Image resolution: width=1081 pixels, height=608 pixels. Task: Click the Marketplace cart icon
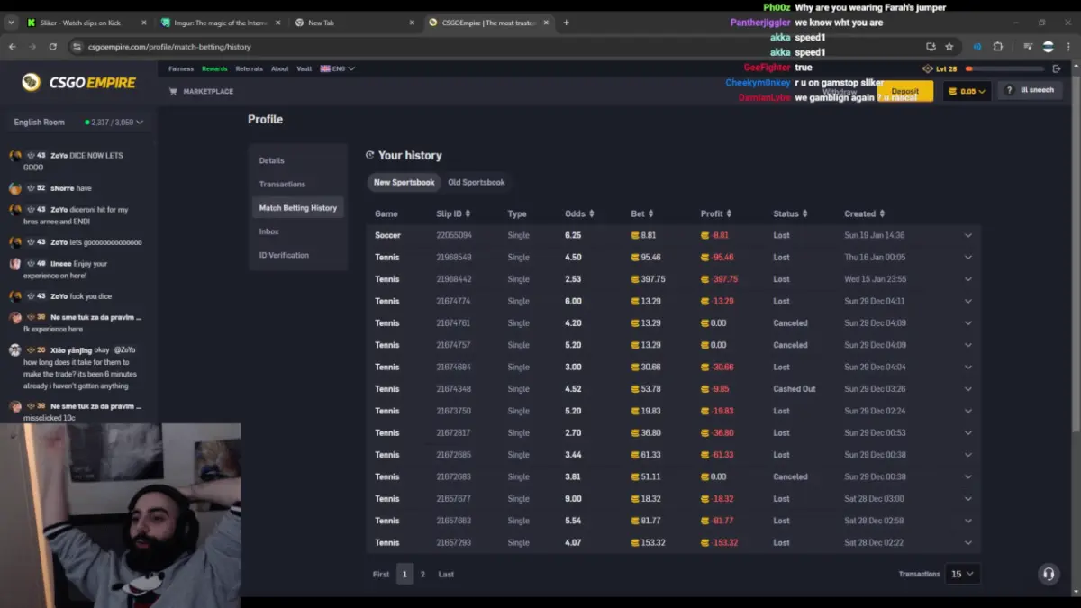click(x=173, y=92)
